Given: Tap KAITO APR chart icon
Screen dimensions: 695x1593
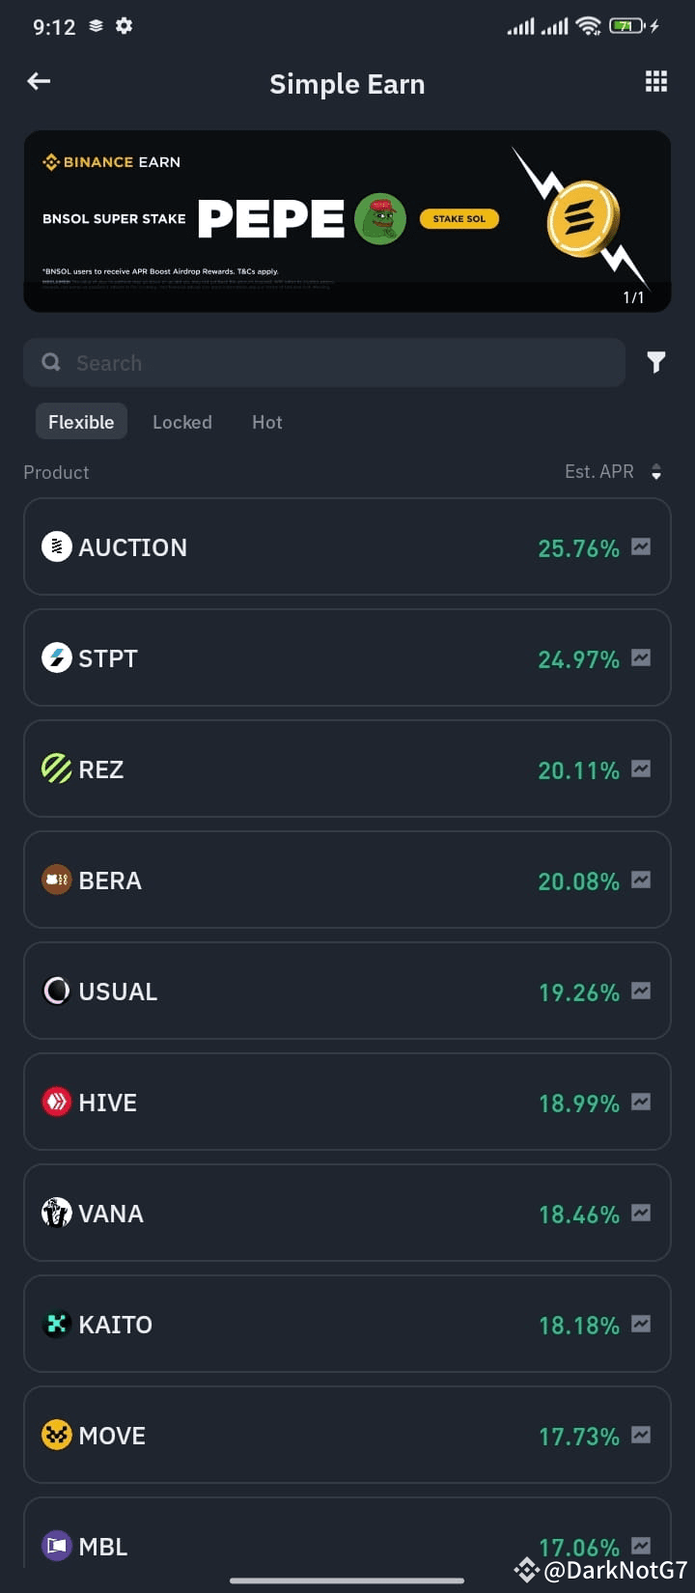Looking at the screenshot, I should pos(641,1325).
